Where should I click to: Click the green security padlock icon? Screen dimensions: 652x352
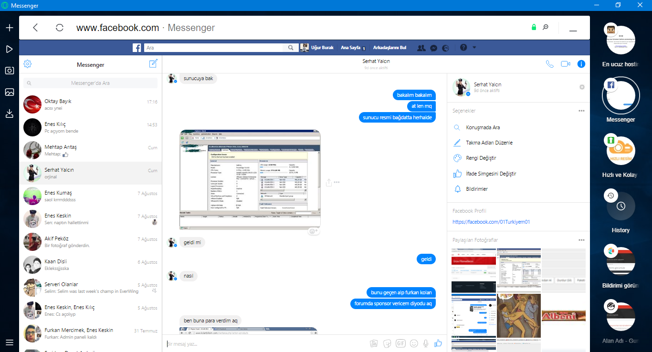pyautogui.click(x=534, y=27)
